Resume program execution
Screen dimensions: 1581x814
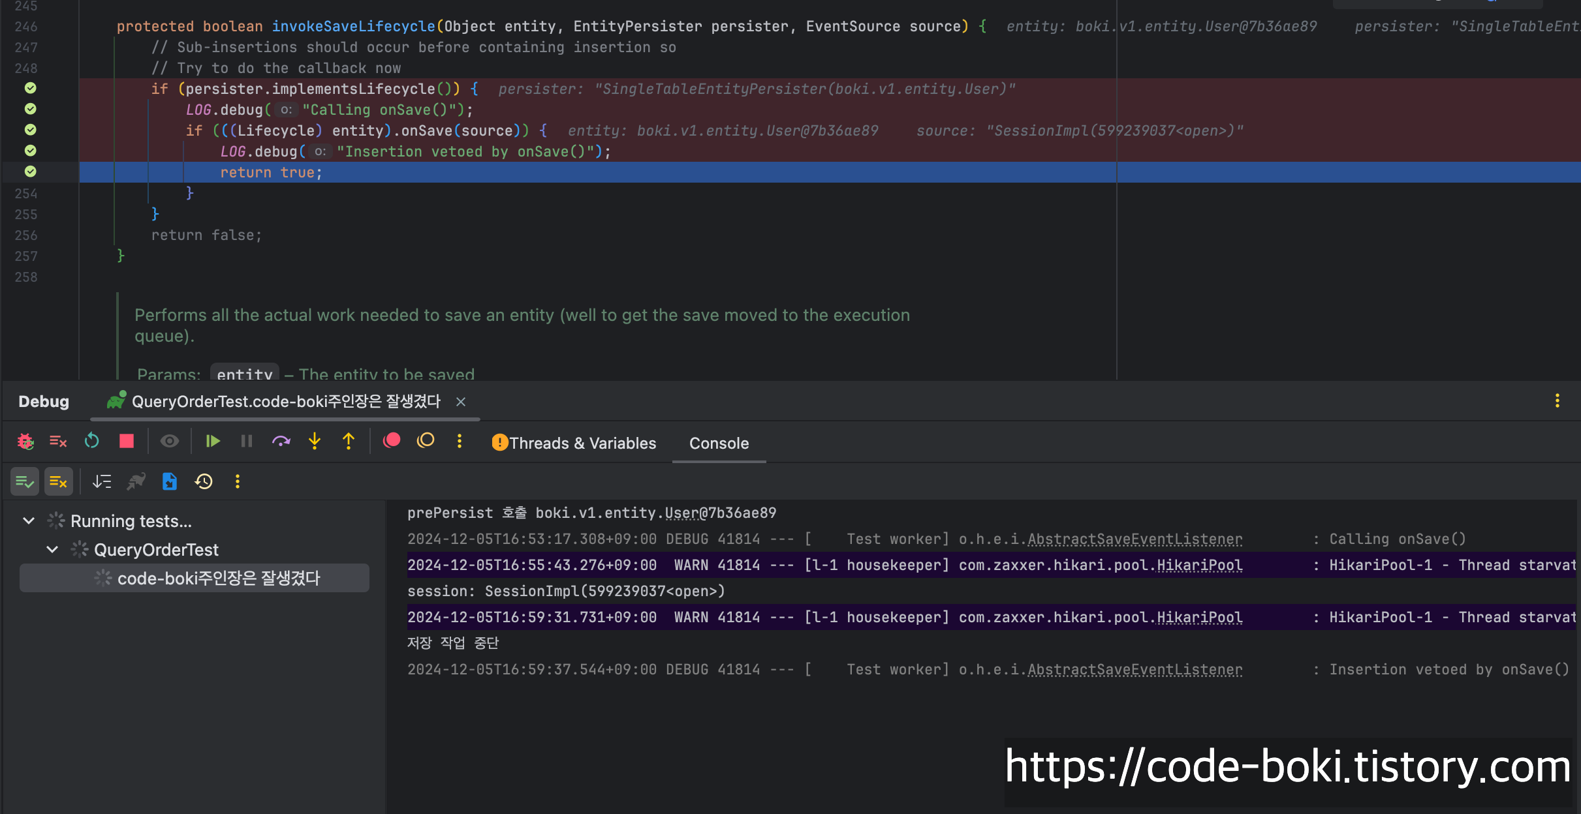[213, 442]
